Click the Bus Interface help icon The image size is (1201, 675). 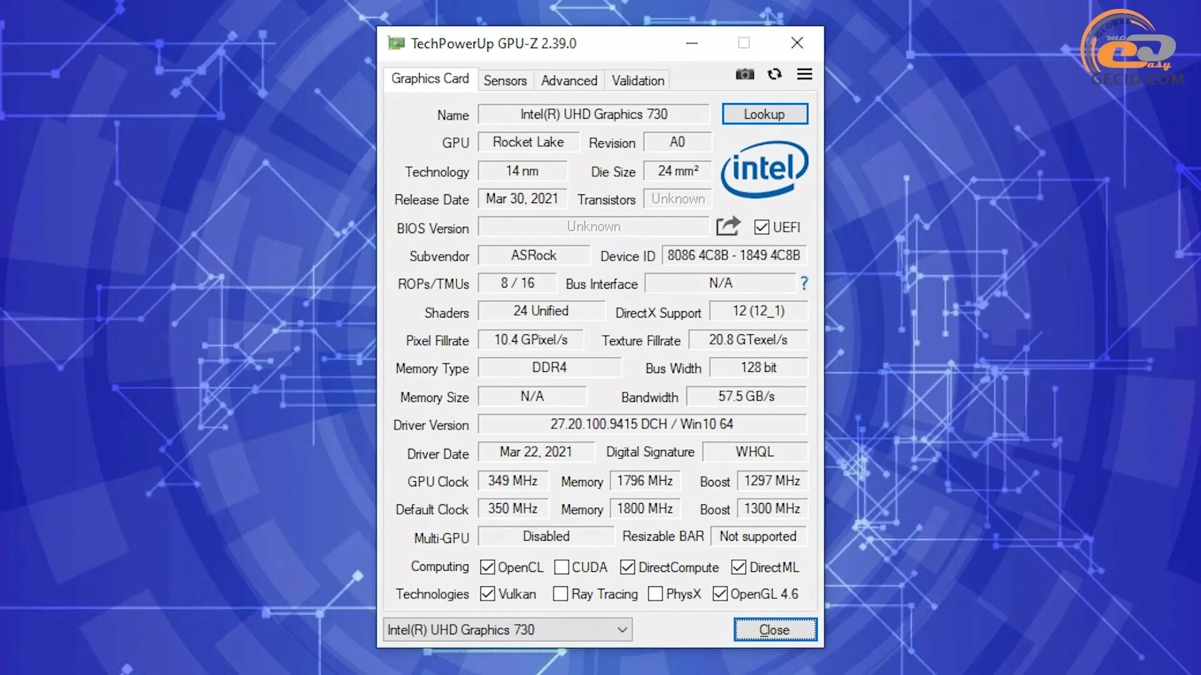(804, 284)
